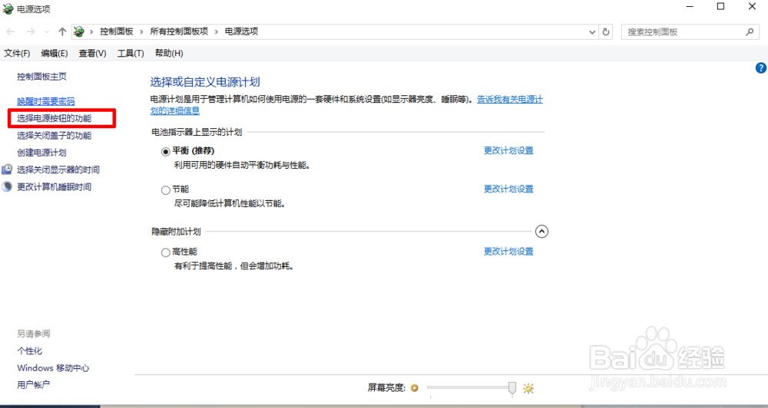Click the 另请参阅 label
Screen dimensions: 768x408
click(33, 334)
